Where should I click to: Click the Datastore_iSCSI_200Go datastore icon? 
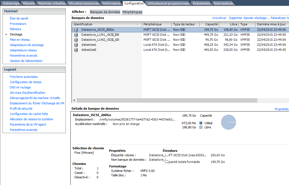pos(76,30)
